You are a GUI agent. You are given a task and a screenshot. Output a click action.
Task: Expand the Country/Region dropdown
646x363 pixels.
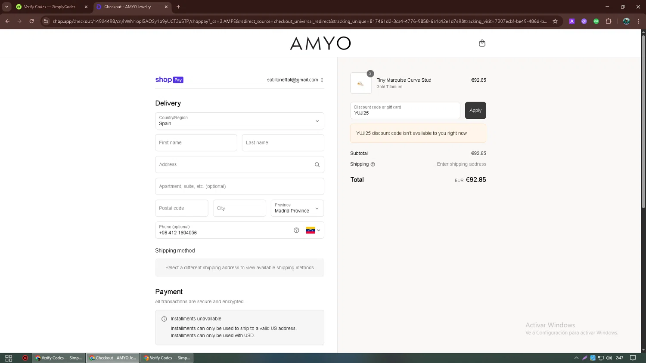tap(239, 121)
